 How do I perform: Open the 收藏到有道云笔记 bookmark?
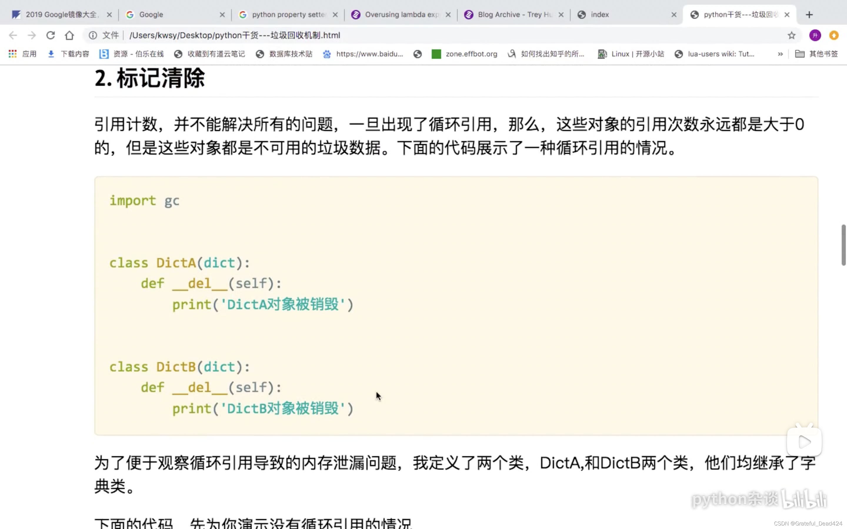click(x=209, y=54)
